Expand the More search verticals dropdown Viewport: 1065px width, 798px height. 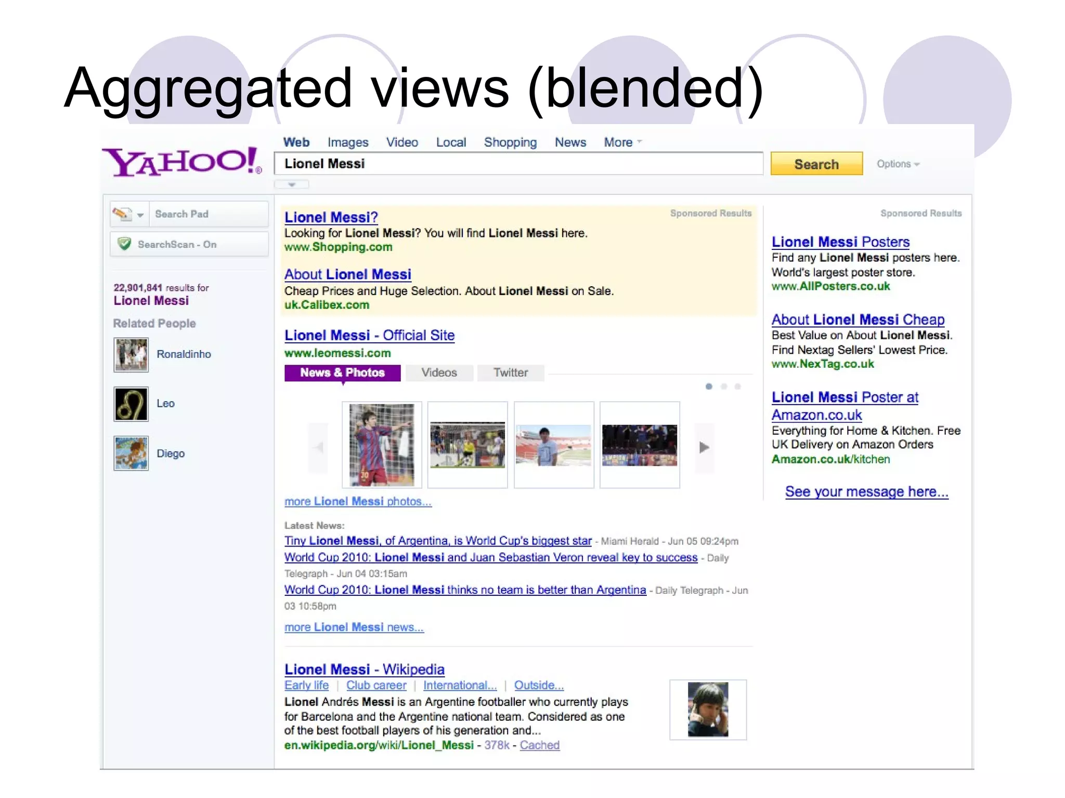(x=622, y=142)
